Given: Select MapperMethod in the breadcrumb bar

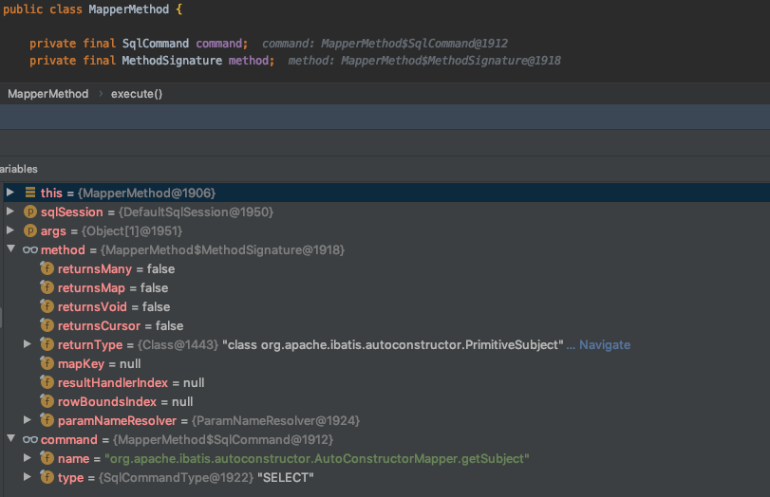Looking at the screenshot, I should pyautogui.click(x=48, y=94).
